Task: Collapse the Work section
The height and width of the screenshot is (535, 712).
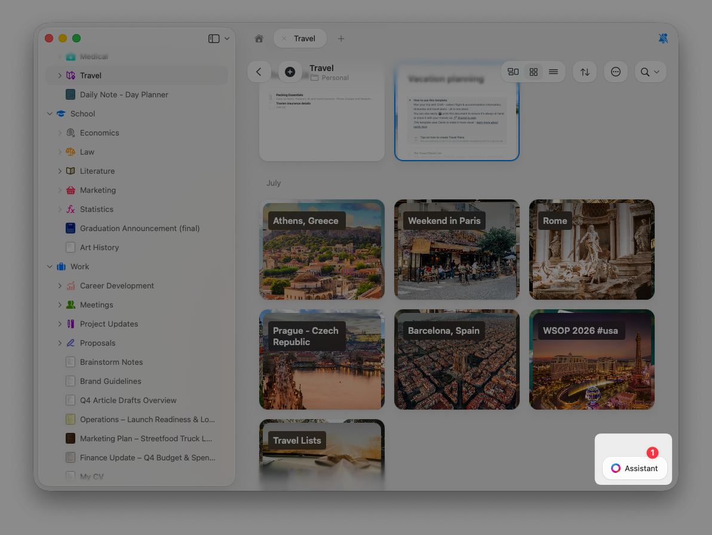Action: coord(50,266)
